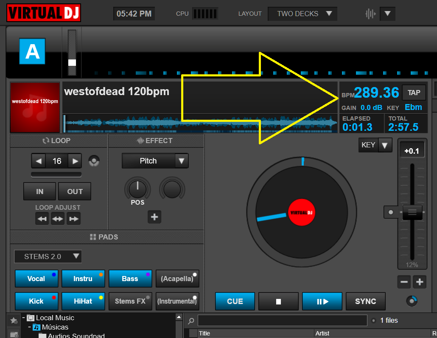437x338 pixels.
Task: Click the SYNC button
Action: click(x=366, y=301)
